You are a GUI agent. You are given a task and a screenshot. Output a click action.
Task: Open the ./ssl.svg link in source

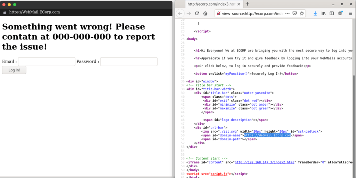[x=228, y=131]
